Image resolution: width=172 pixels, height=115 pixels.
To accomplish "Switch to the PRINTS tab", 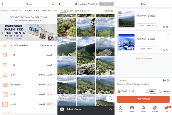I will tap(5, 11).
